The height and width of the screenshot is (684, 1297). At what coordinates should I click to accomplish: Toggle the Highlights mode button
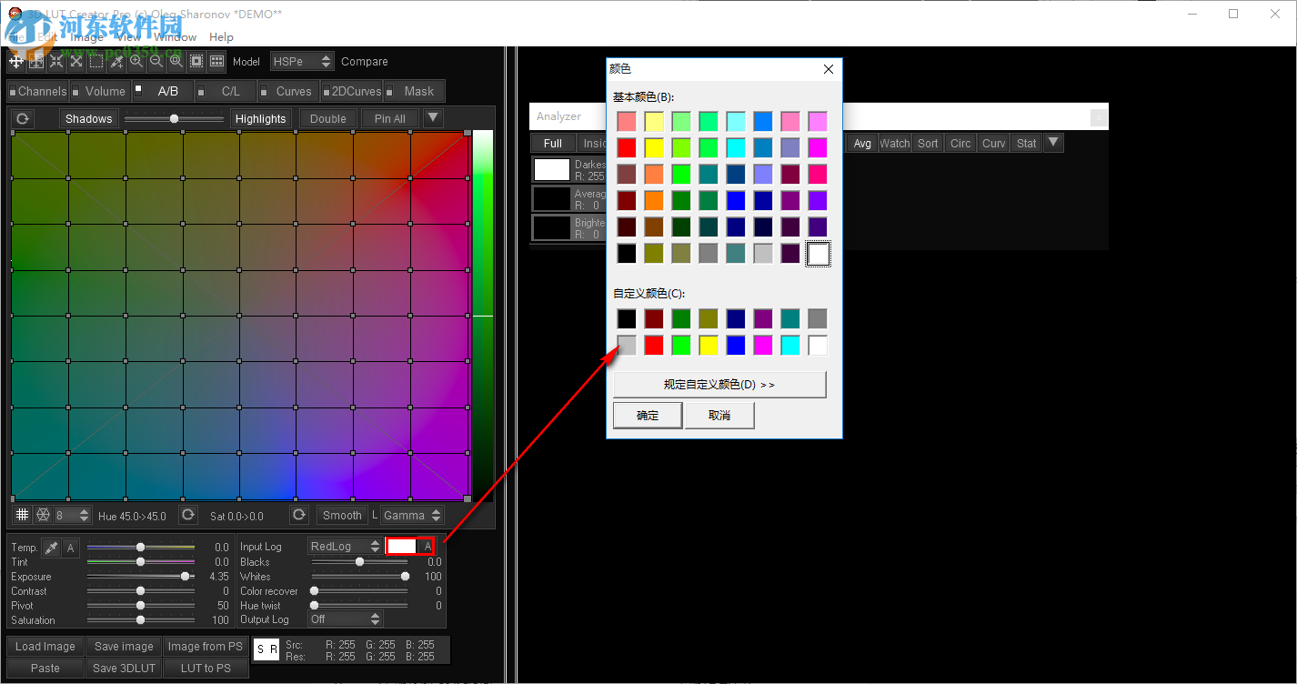[x=260, y=117]
